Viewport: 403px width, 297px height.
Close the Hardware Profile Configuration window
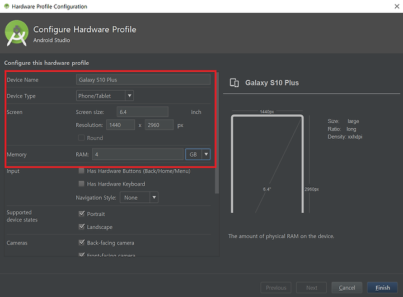(x=397, y=6)
